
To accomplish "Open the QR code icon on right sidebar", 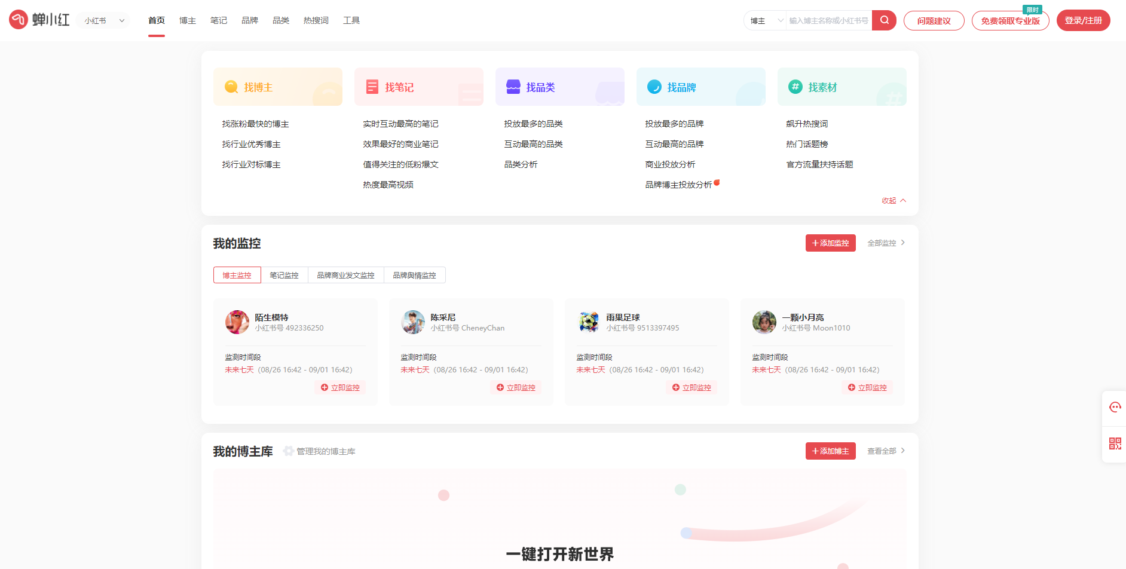I will [1115, 443].
